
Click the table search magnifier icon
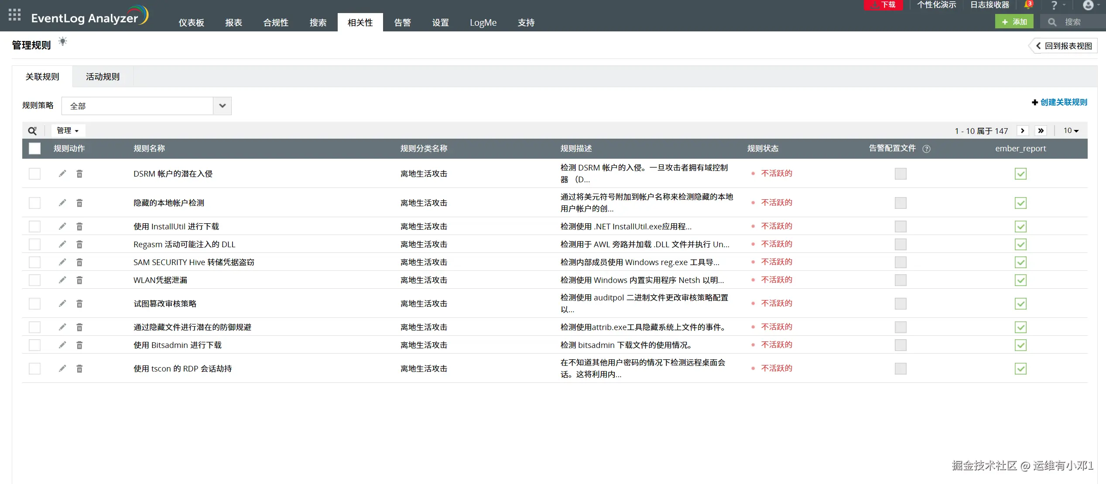click(x=32, y=131)
